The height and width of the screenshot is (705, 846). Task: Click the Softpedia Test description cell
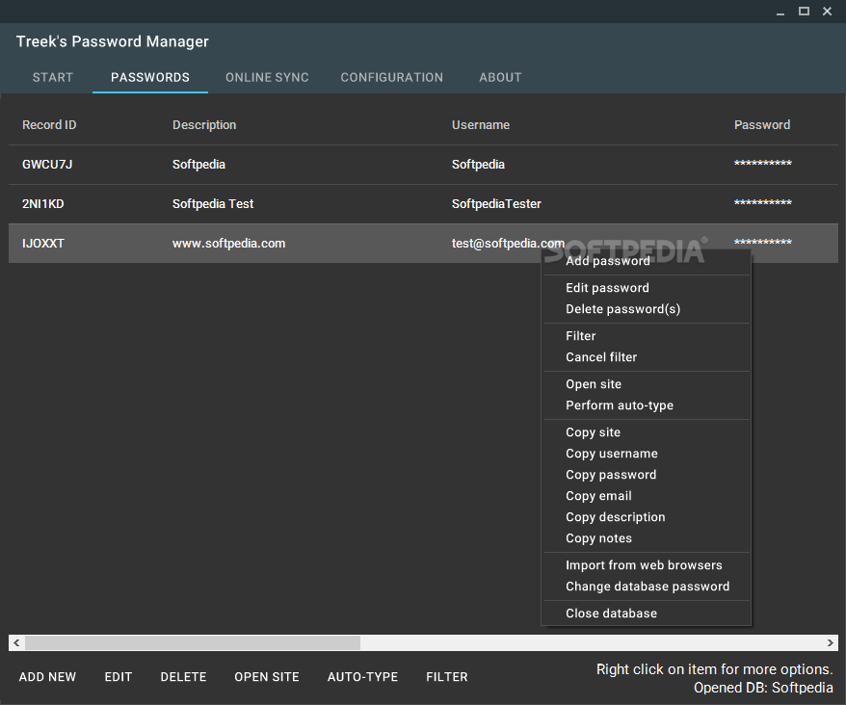coord(213,204)
